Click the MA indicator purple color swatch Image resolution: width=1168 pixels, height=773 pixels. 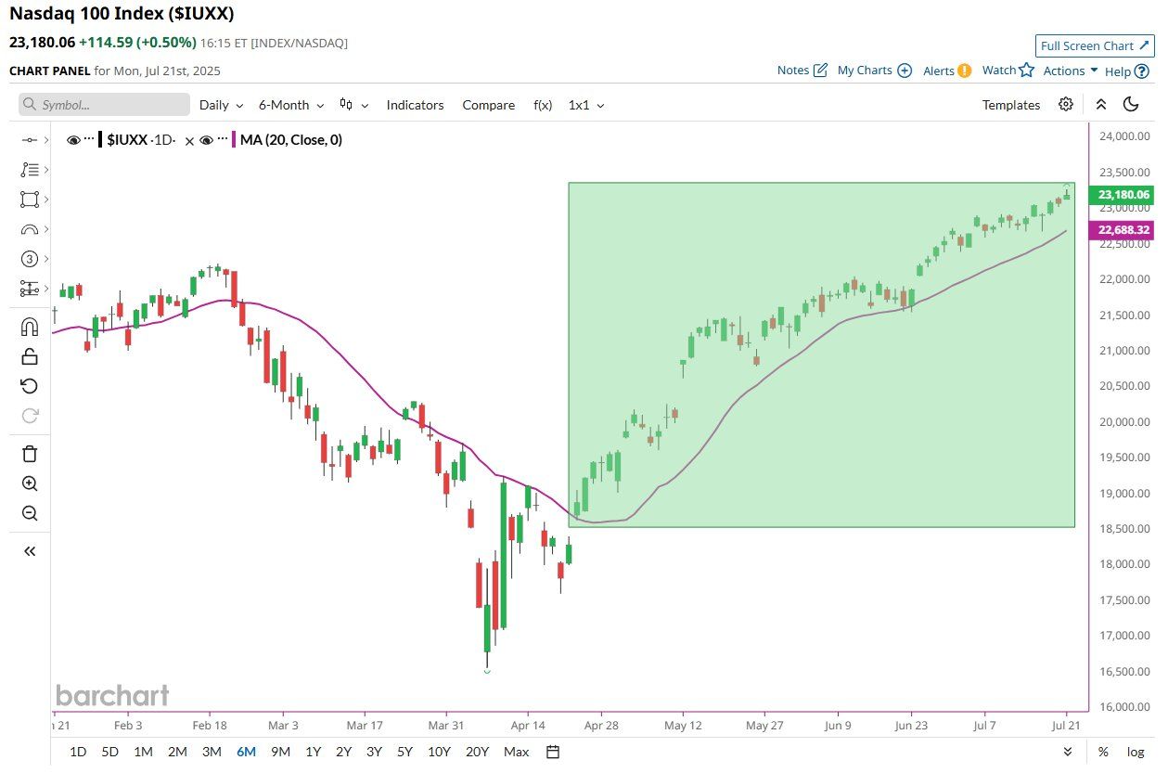pos(234,140)
